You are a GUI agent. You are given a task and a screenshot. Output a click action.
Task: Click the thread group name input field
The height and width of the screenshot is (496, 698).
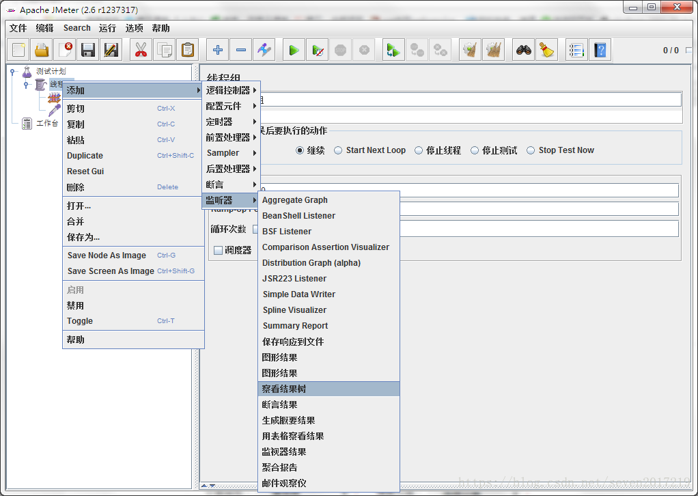point(470,100)
